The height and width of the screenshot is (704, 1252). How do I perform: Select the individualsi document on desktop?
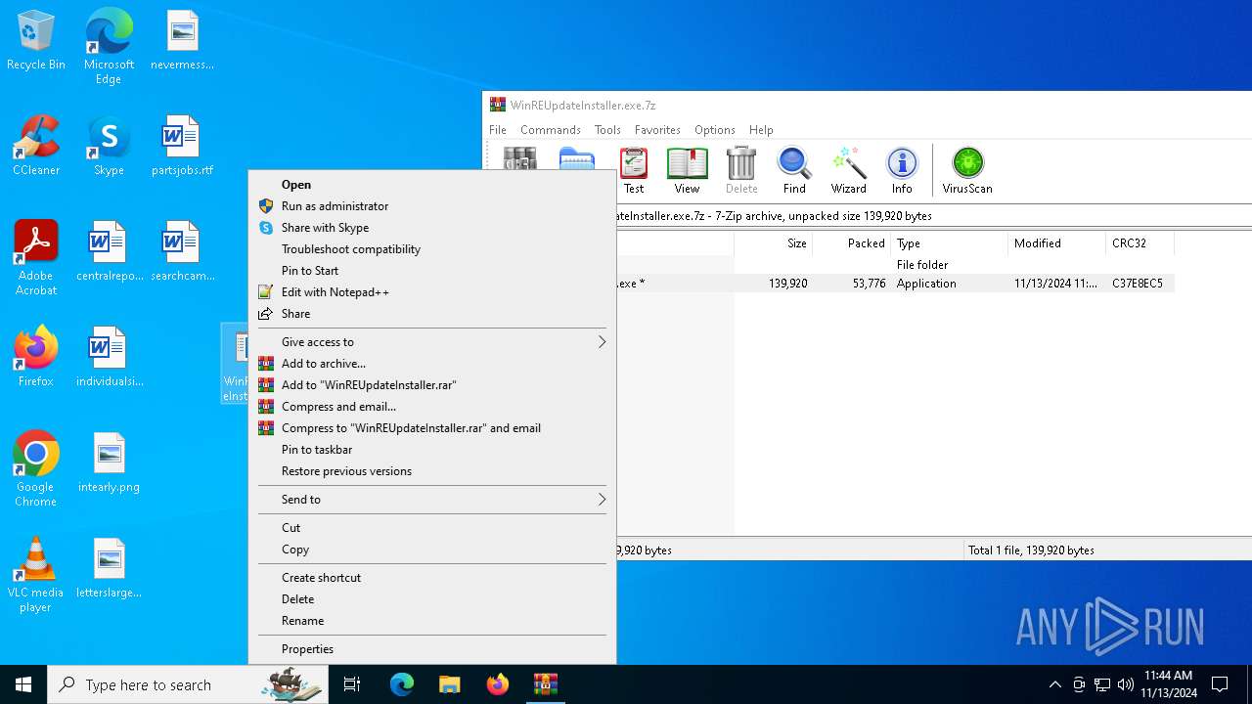(109, 357)
